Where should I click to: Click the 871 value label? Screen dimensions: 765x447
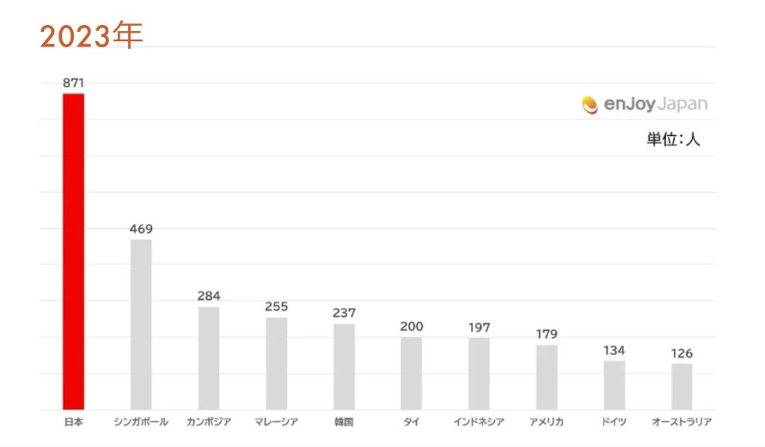(x=73, y=83)
